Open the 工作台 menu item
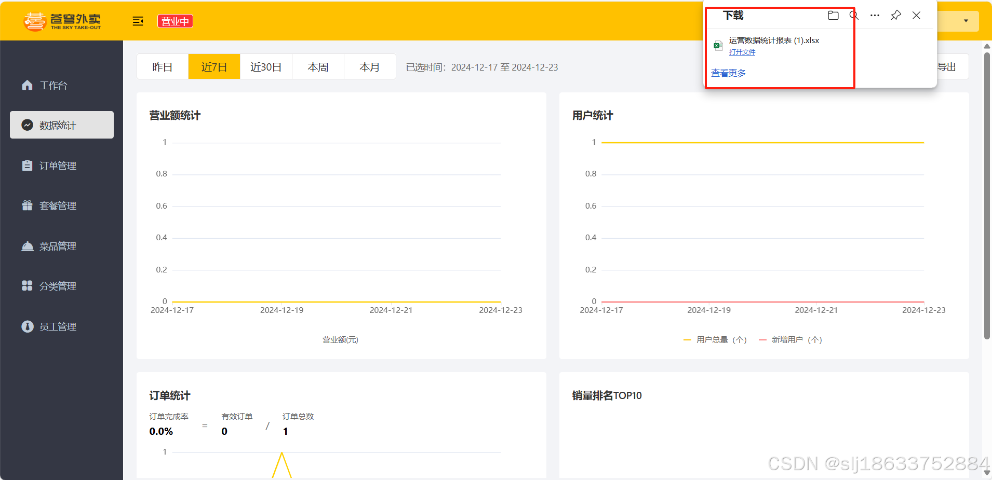Image resolution: width=992 pixels, height=480 pixels. point(61,85)
